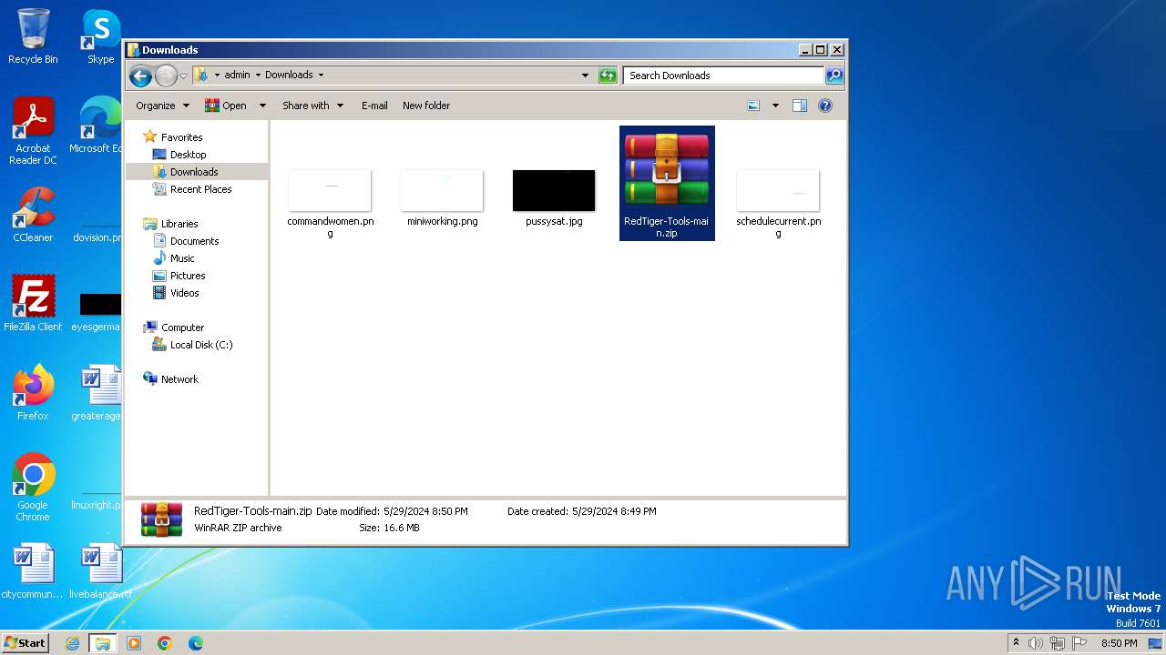Select RedTiger-Tools-main.zip archive file
The image size is (1166, 655).
click(x=667, y=183)
